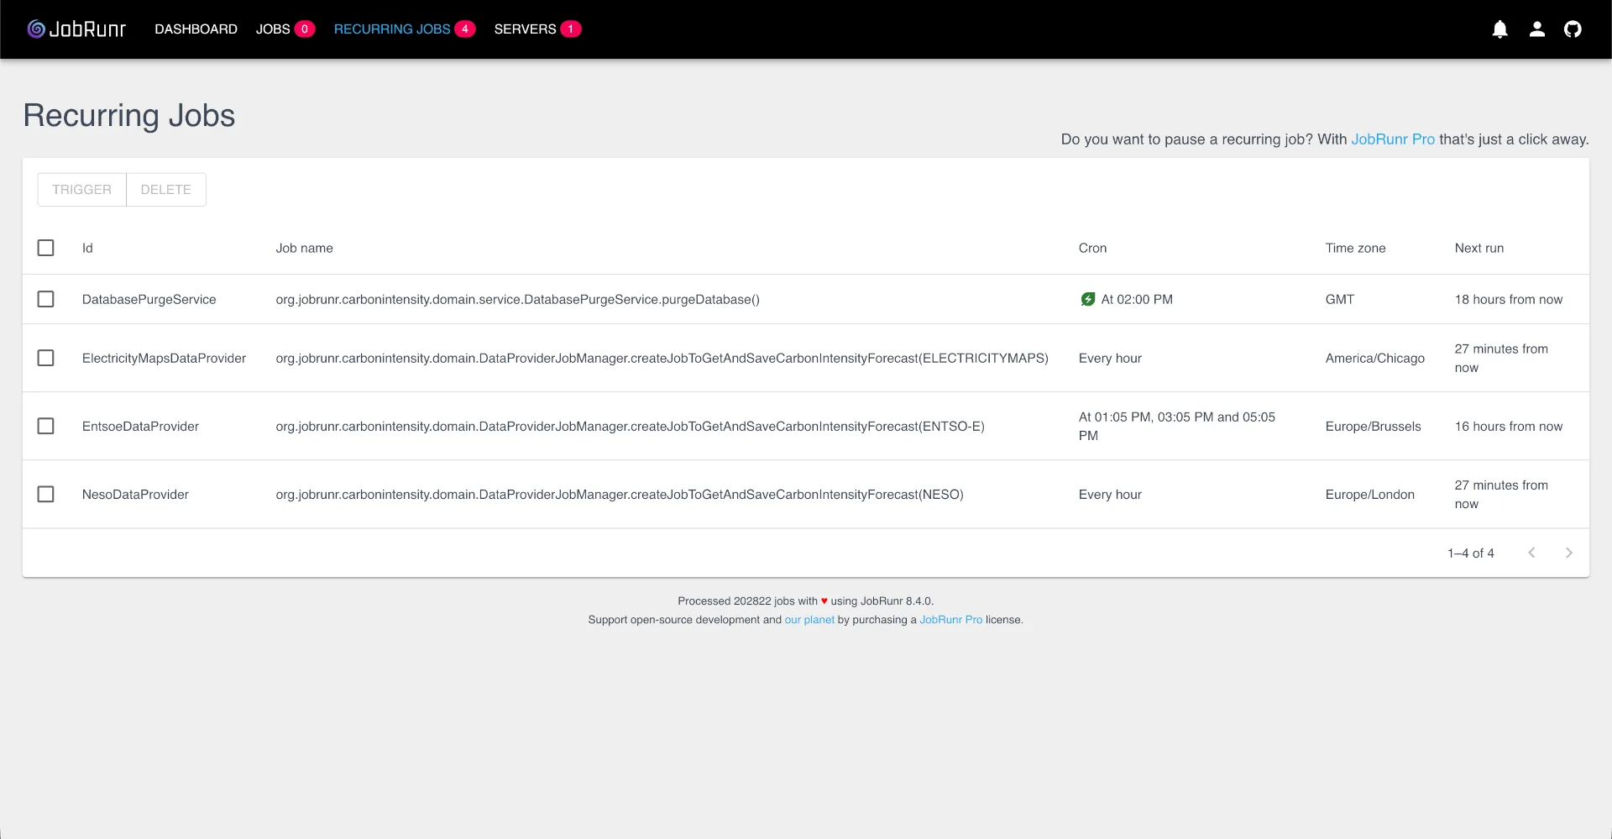The image size is (1612, 839).
Task: Click '16 hours from now' next run
Action: (1508, 426)
